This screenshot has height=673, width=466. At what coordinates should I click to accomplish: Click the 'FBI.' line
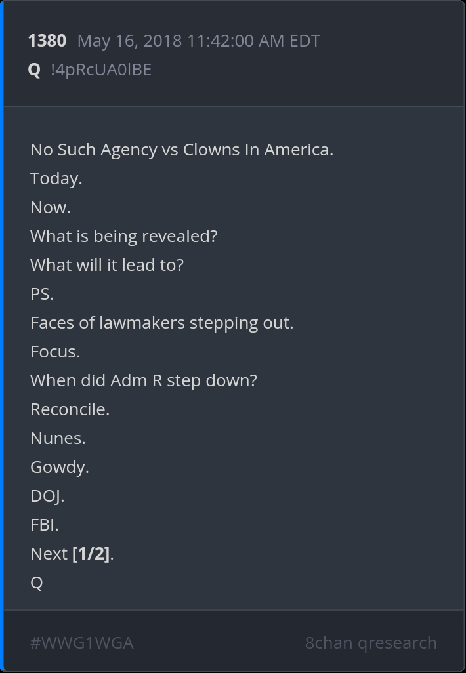45,525
